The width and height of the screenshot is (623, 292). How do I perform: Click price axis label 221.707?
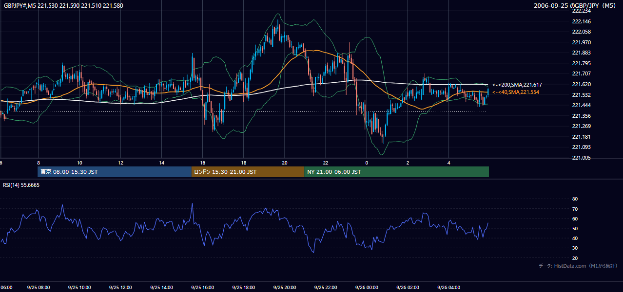582,73
